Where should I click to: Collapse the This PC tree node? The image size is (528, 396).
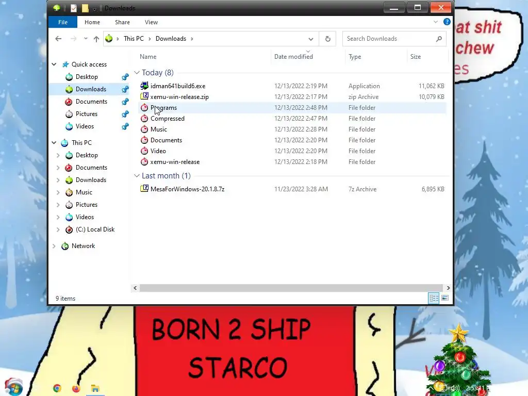tap(54, 142)
